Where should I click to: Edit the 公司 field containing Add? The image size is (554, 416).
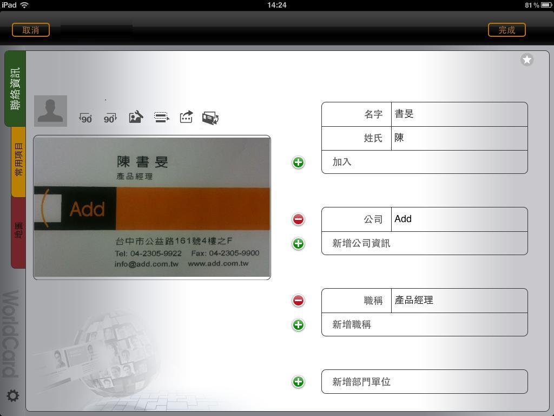pyautogui.click(x=458, y=219)
